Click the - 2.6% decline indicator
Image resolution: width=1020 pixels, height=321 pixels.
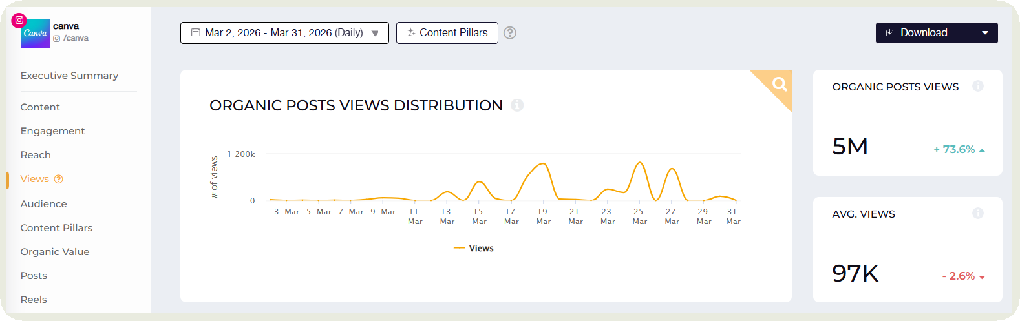[x=963, y=276]
